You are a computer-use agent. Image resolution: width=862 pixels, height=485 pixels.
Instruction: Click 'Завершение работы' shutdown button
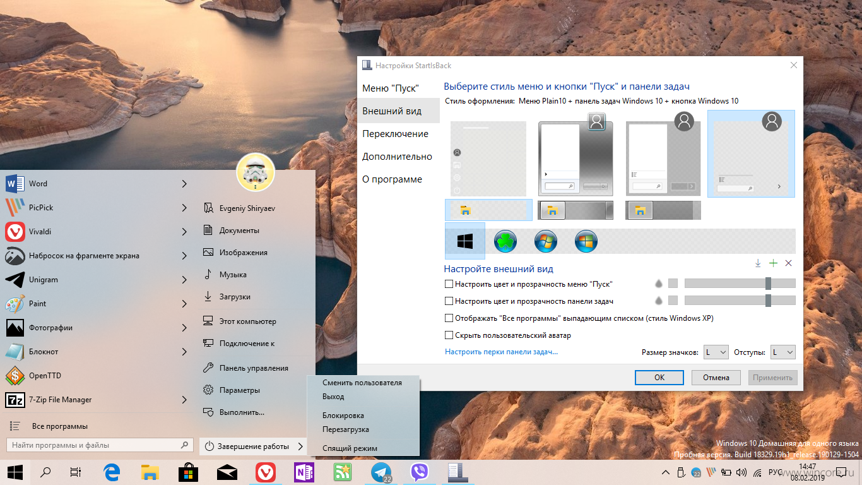coord(247,446)
